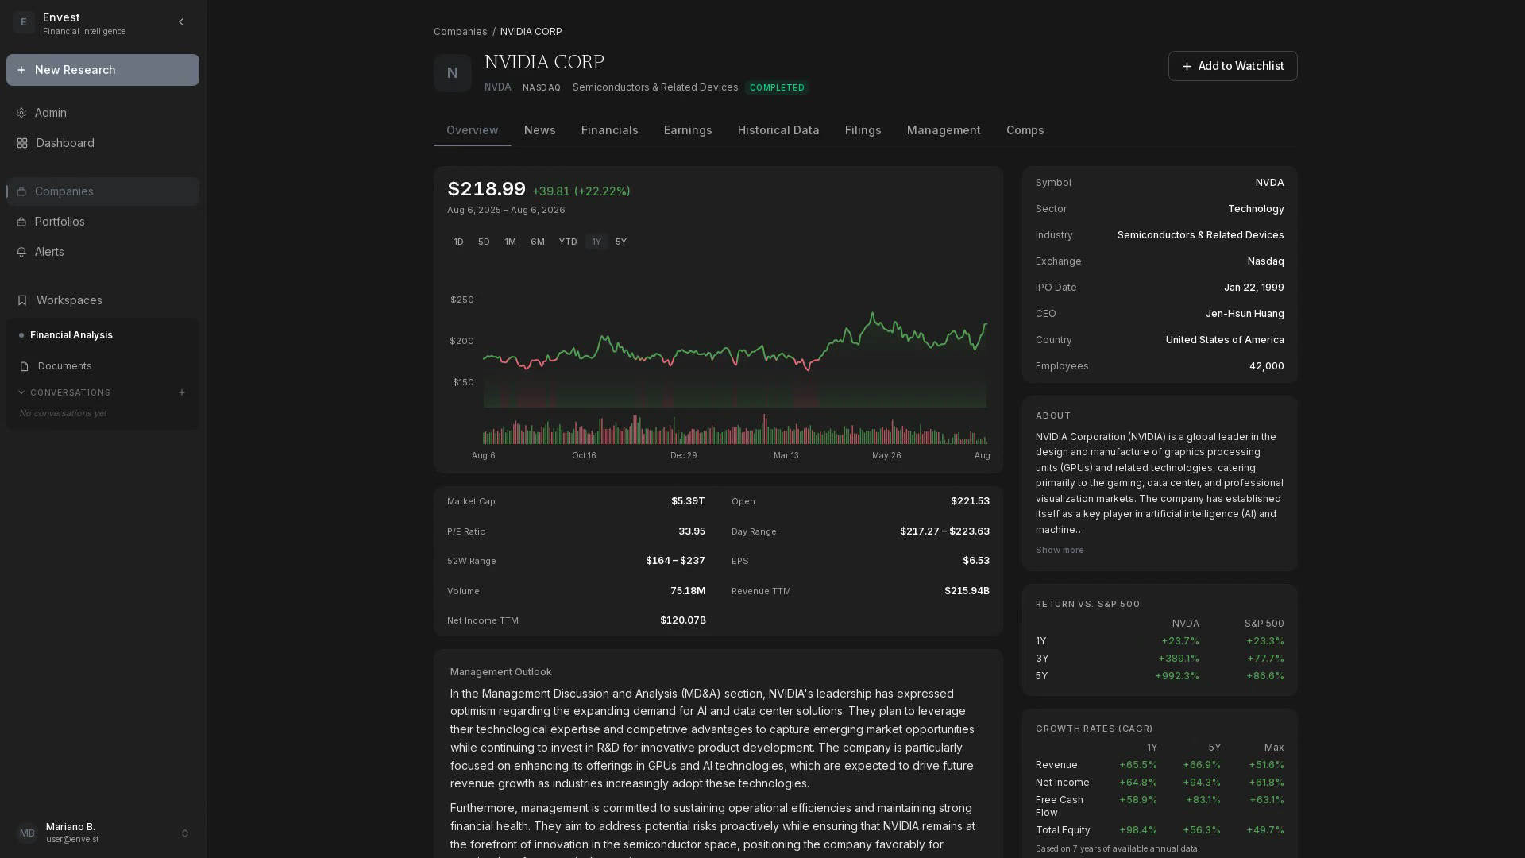Screen dimensions: 1525x858
Task: Click the Envest E logo
Action: pos(24,22)
